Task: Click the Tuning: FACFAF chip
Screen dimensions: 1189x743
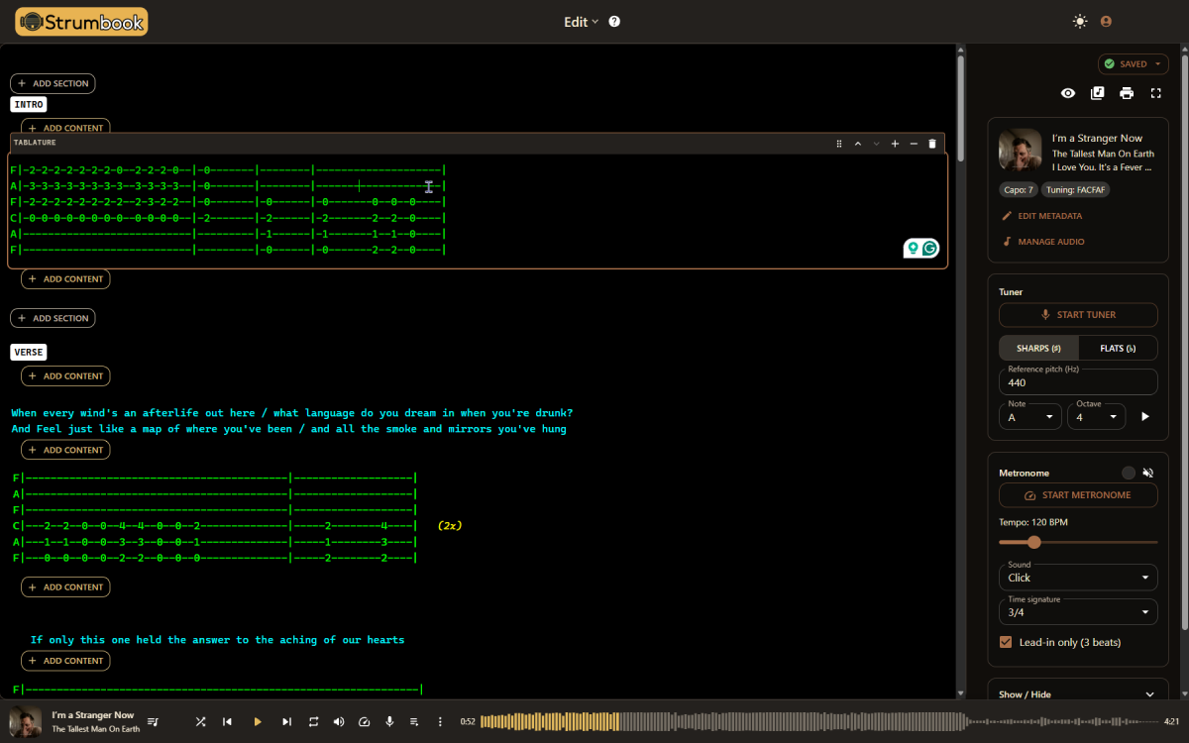Action: click(1078, 190)
